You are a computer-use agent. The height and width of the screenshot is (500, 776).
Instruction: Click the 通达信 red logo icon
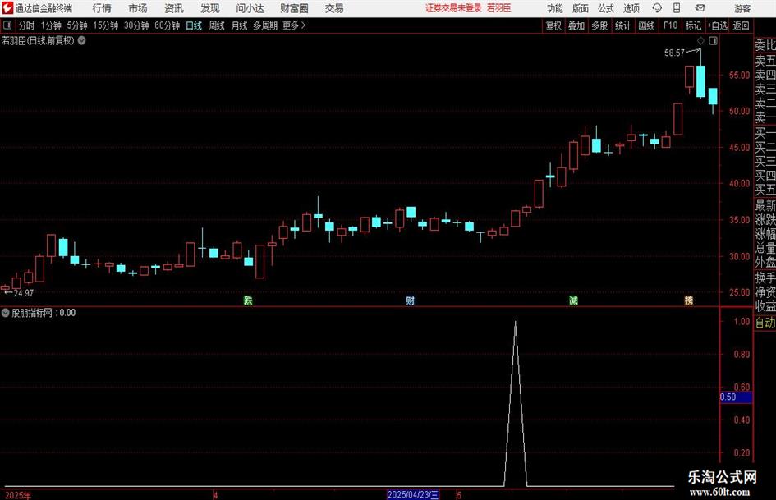(x=7, y=8)
